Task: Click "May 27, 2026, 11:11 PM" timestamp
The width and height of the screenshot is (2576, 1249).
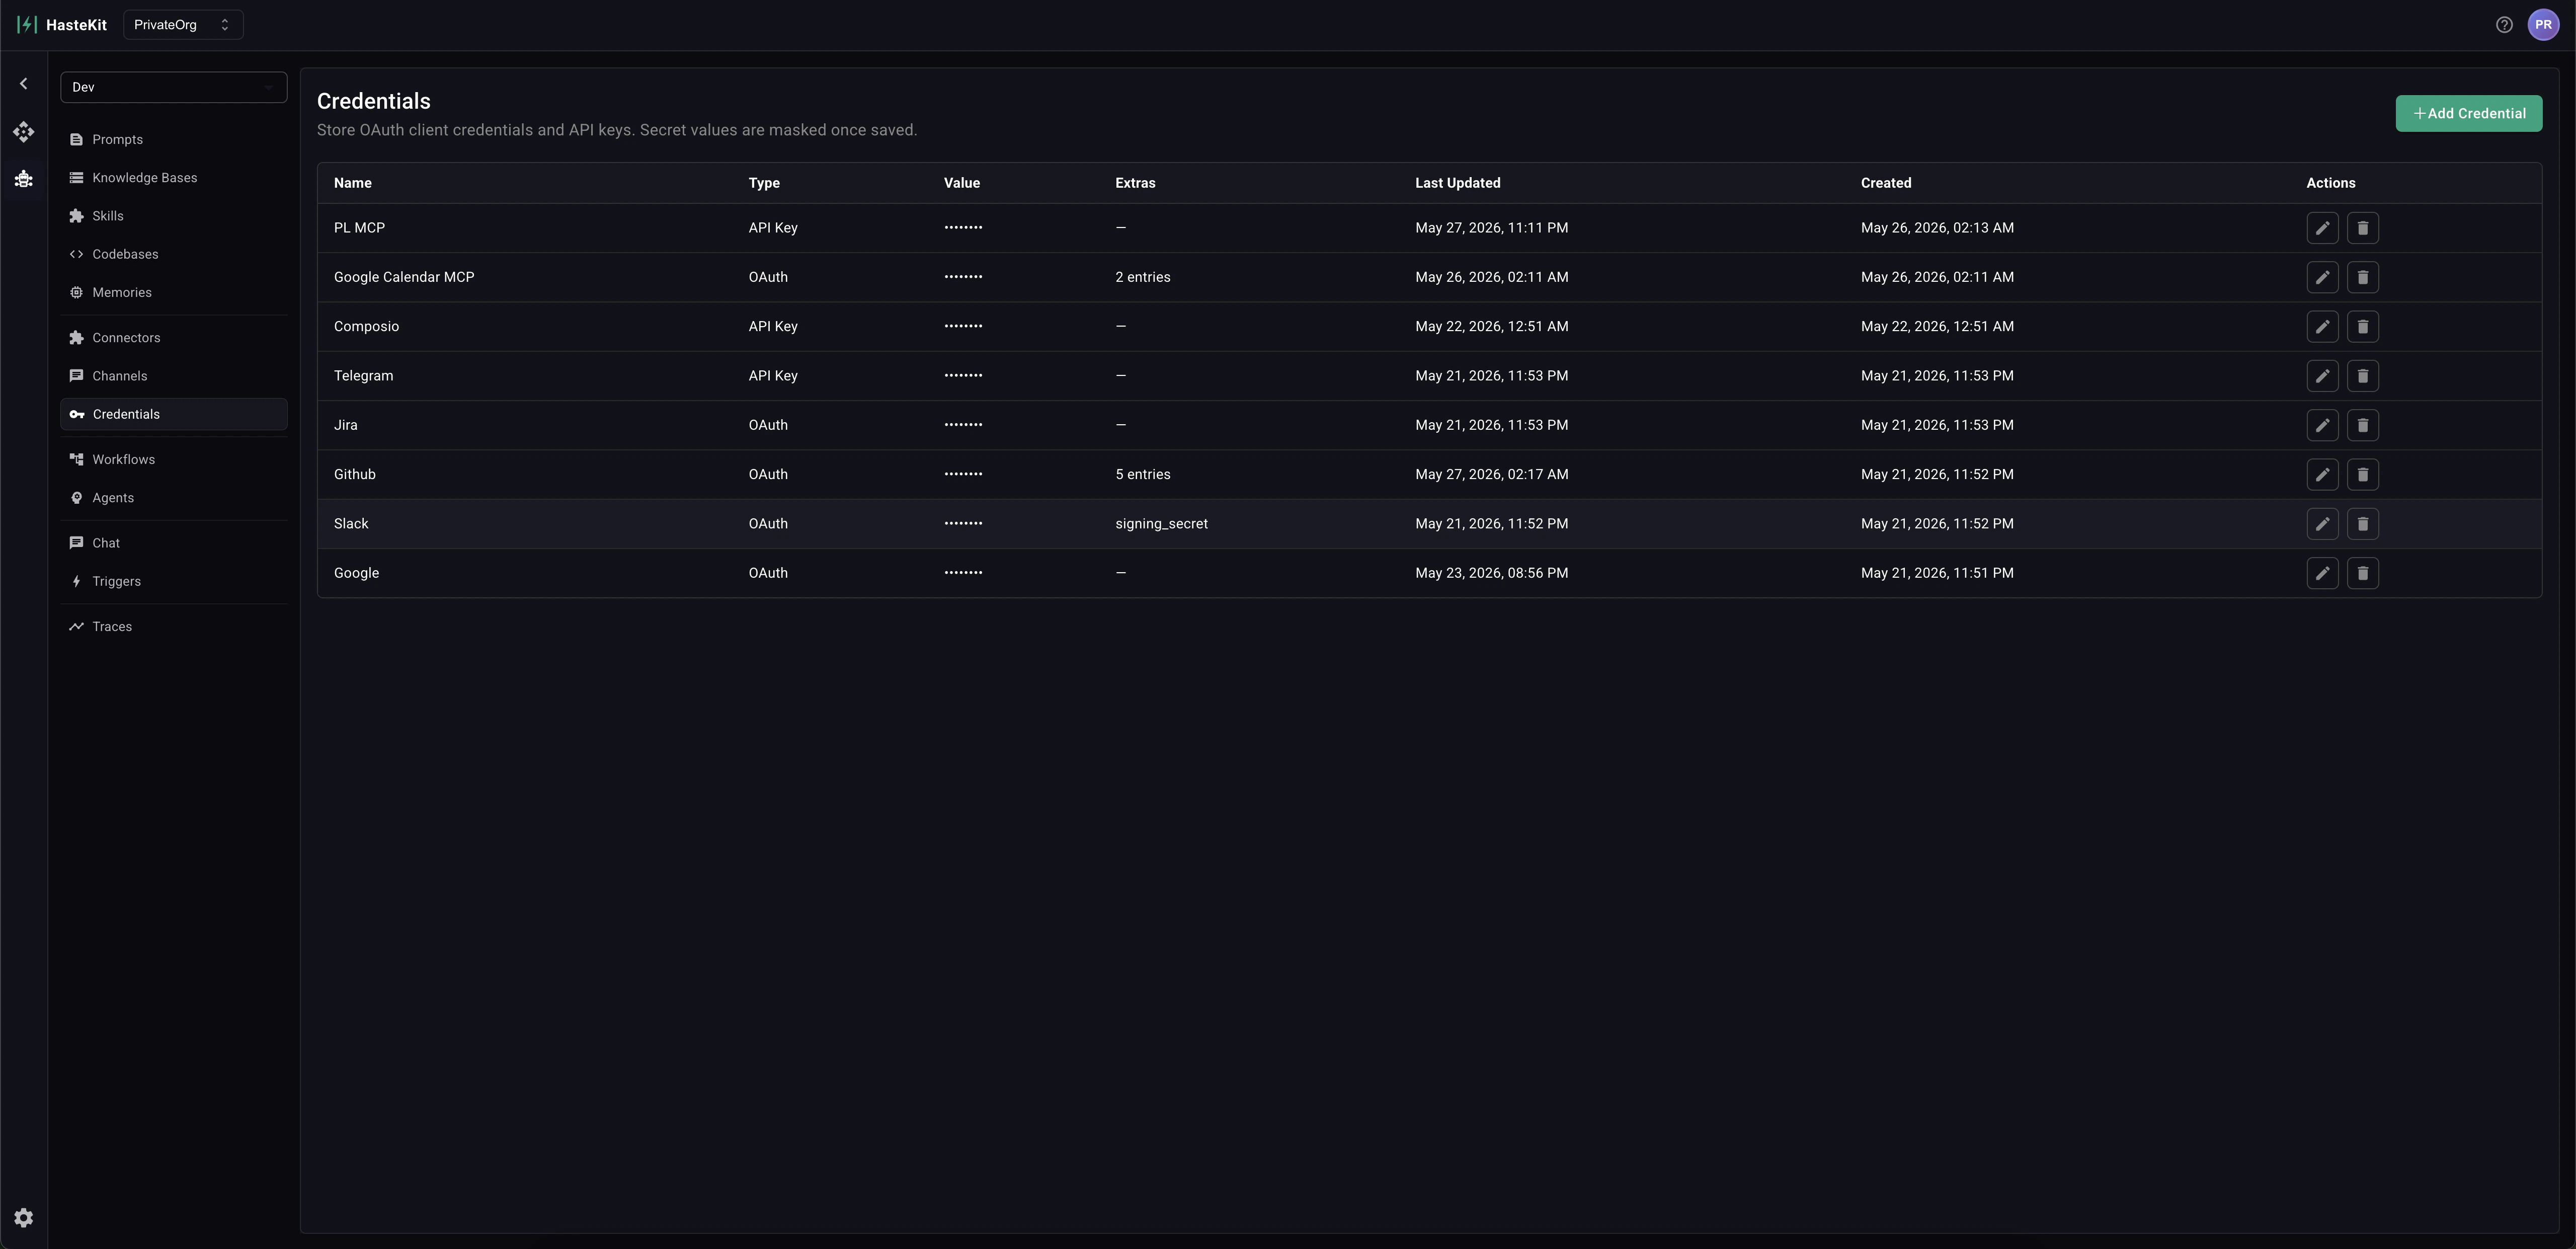Action: pos(1492,228)
